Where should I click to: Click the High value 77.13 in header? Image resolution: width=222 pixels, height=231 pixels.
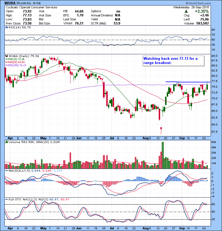tap(27, 15)
